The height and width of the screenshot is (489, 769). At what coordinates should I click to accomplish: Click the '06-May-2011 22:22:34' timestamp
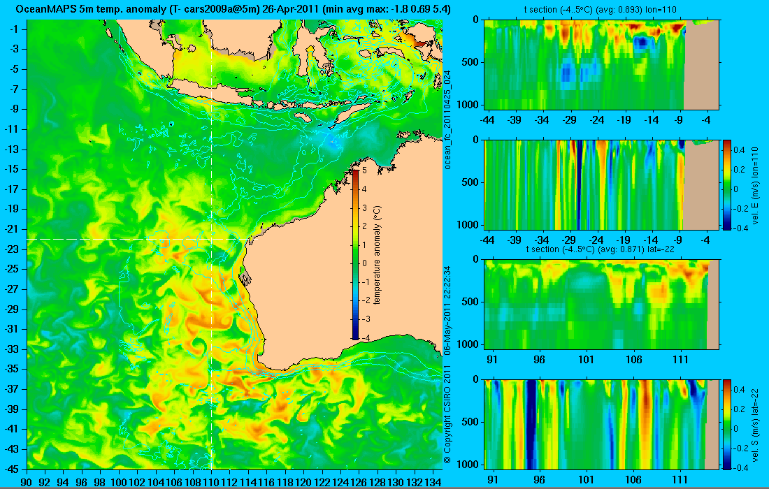click(x=447, y=311)
